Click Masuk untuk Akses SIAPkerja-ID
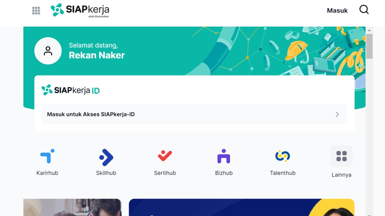 point(91,114)
